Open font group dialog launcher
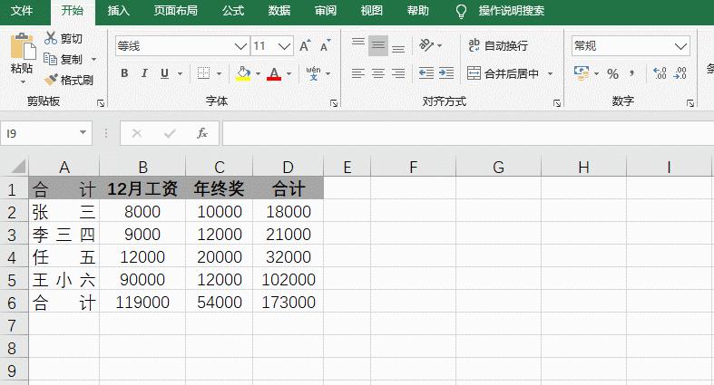The height and width of the screenshot is (385, 714). pos(334,103)
